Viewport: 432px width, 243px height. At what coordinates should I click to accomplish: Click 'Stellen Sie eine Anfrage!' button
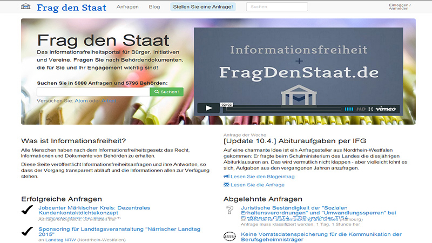tap(203, 6)
